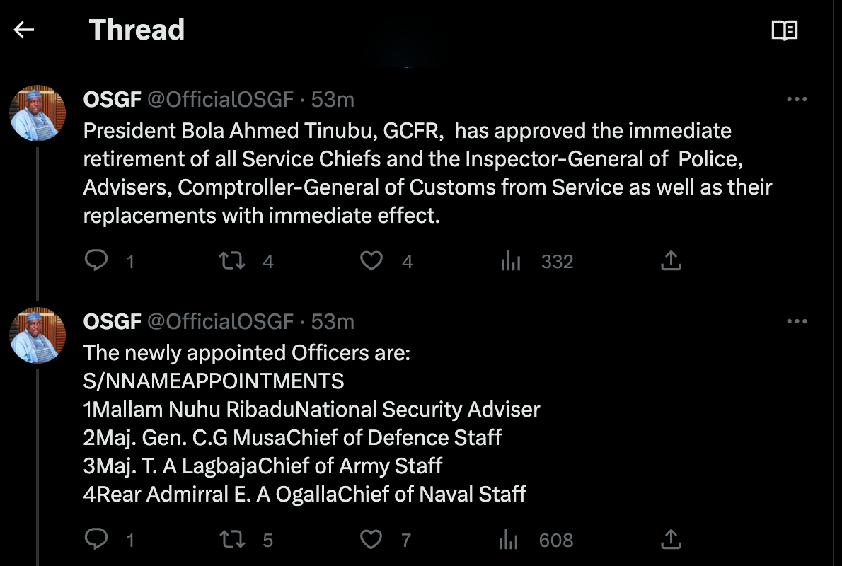Like the second tweet with 7 likes
Viewport: 842px width, 566px height.
tap(371, 540)
